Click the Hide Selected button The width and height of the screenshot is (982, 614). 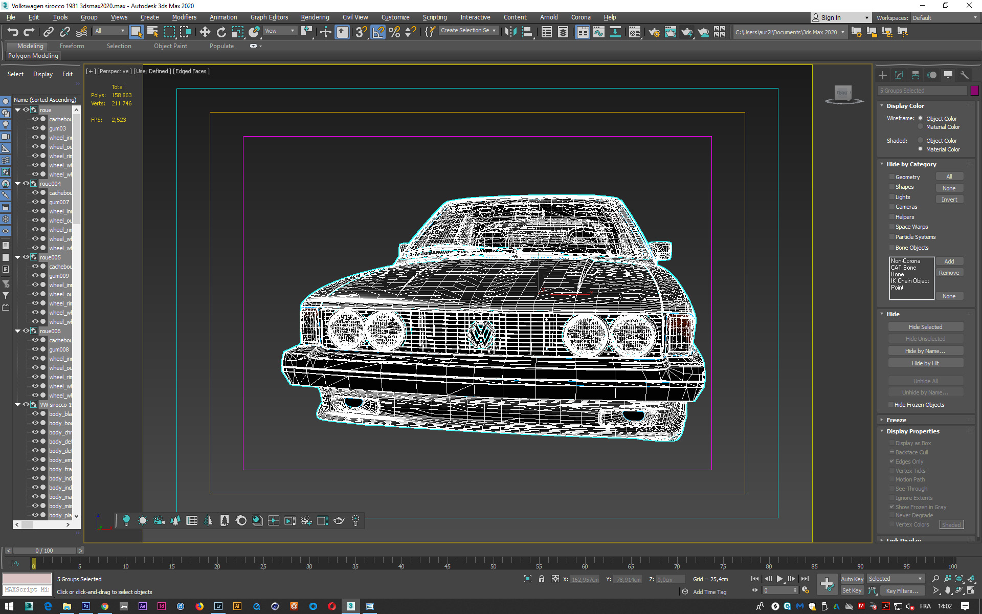coord(925,327)
